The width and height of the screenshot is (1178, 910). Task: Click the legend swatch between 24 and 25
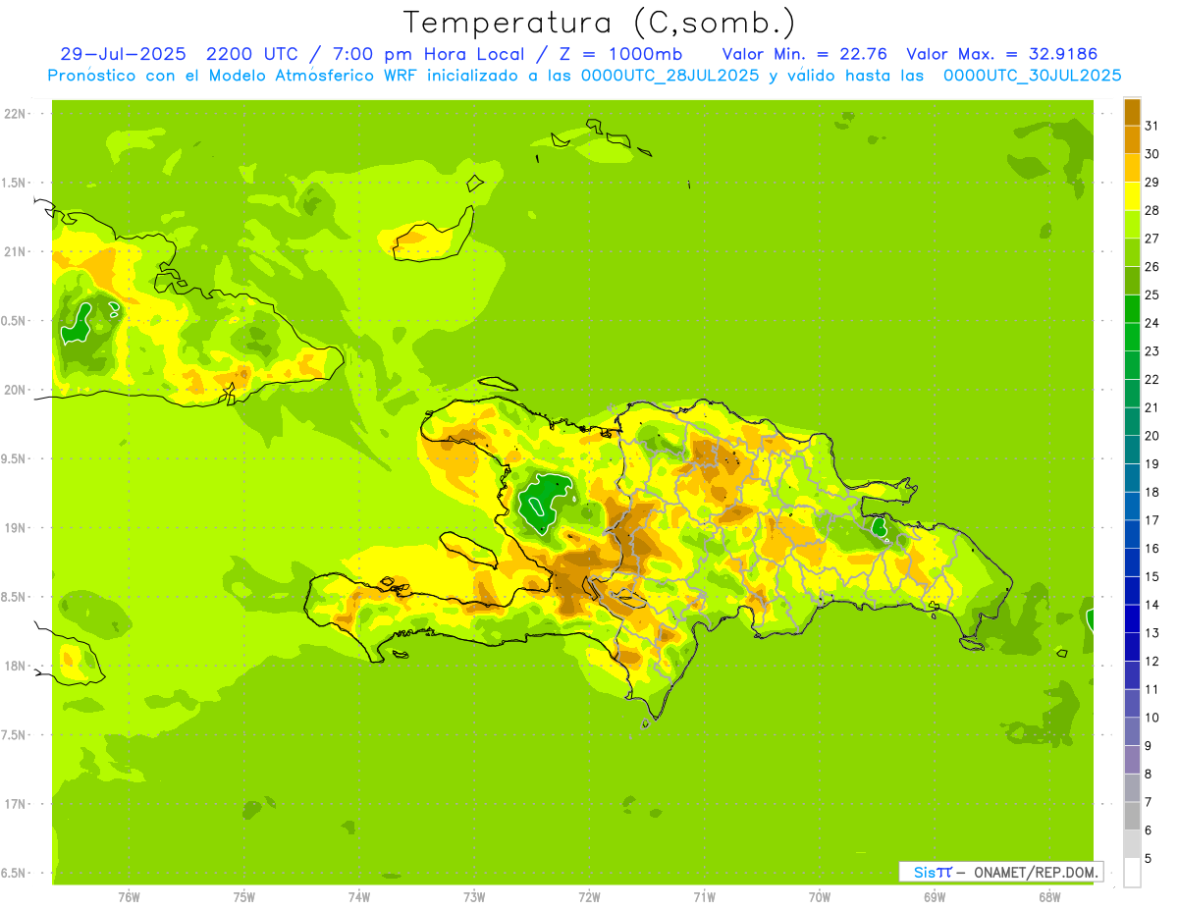[x=1132, y=309]
